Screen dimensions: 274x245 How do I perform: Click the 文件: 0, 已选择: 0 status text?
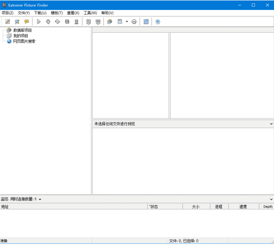184,241
